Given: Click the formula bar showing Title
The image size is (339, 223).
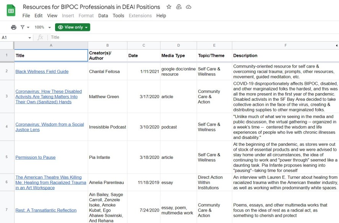Looking at the screenshot, I should [x=194, y=37].
